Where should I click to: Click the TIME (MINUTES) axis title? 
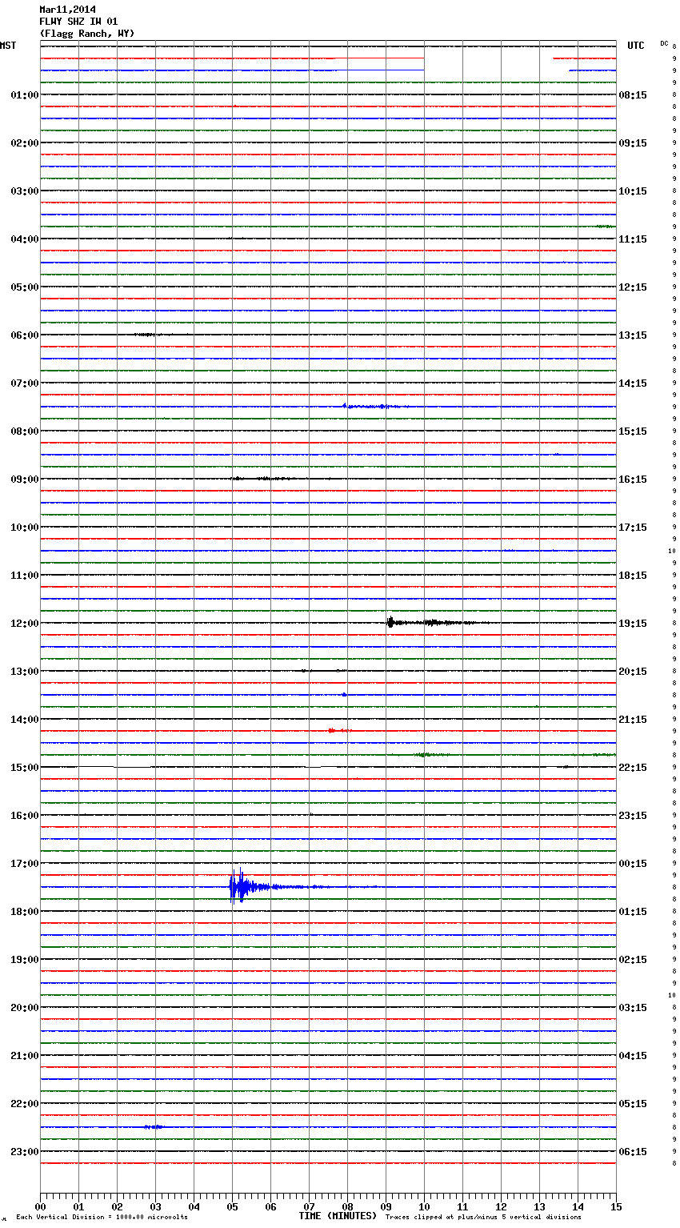(x=338, y=1216)
